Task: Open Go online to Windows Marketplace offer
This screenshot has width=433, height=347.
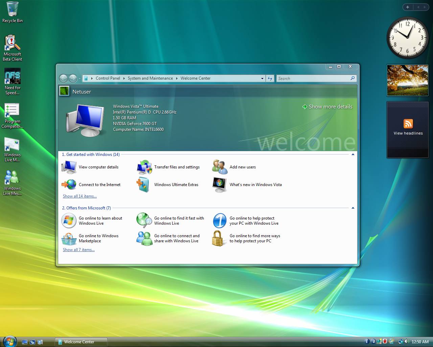Action: pos(90,238)
